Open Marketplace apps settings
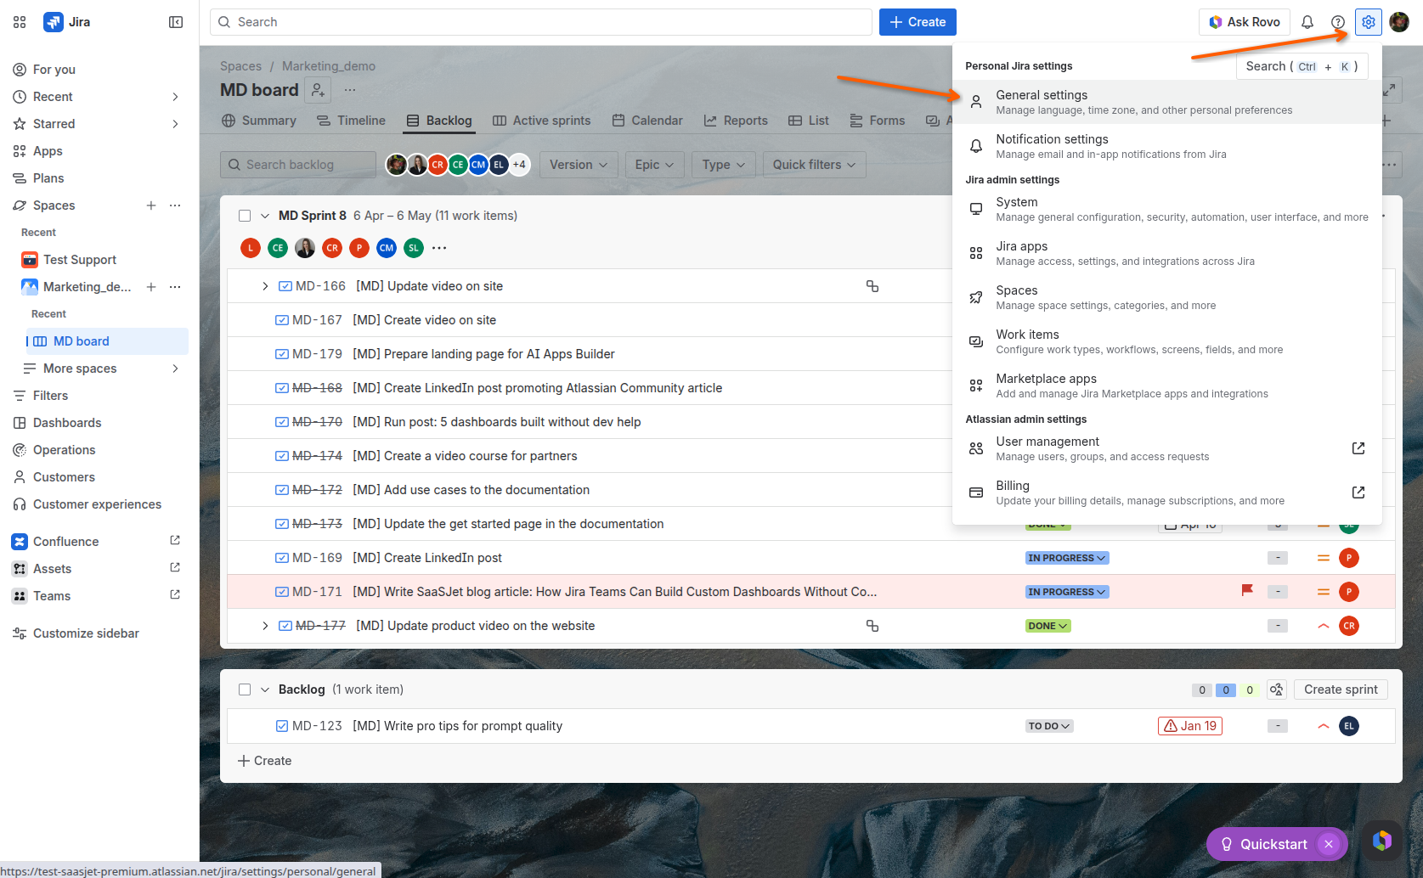Screen dimensions: 1423x878 [1167, 386]
